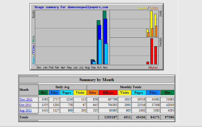
Task: Click the yellow Monthly Totals Visits header
Action: click(x=124, y=93)
